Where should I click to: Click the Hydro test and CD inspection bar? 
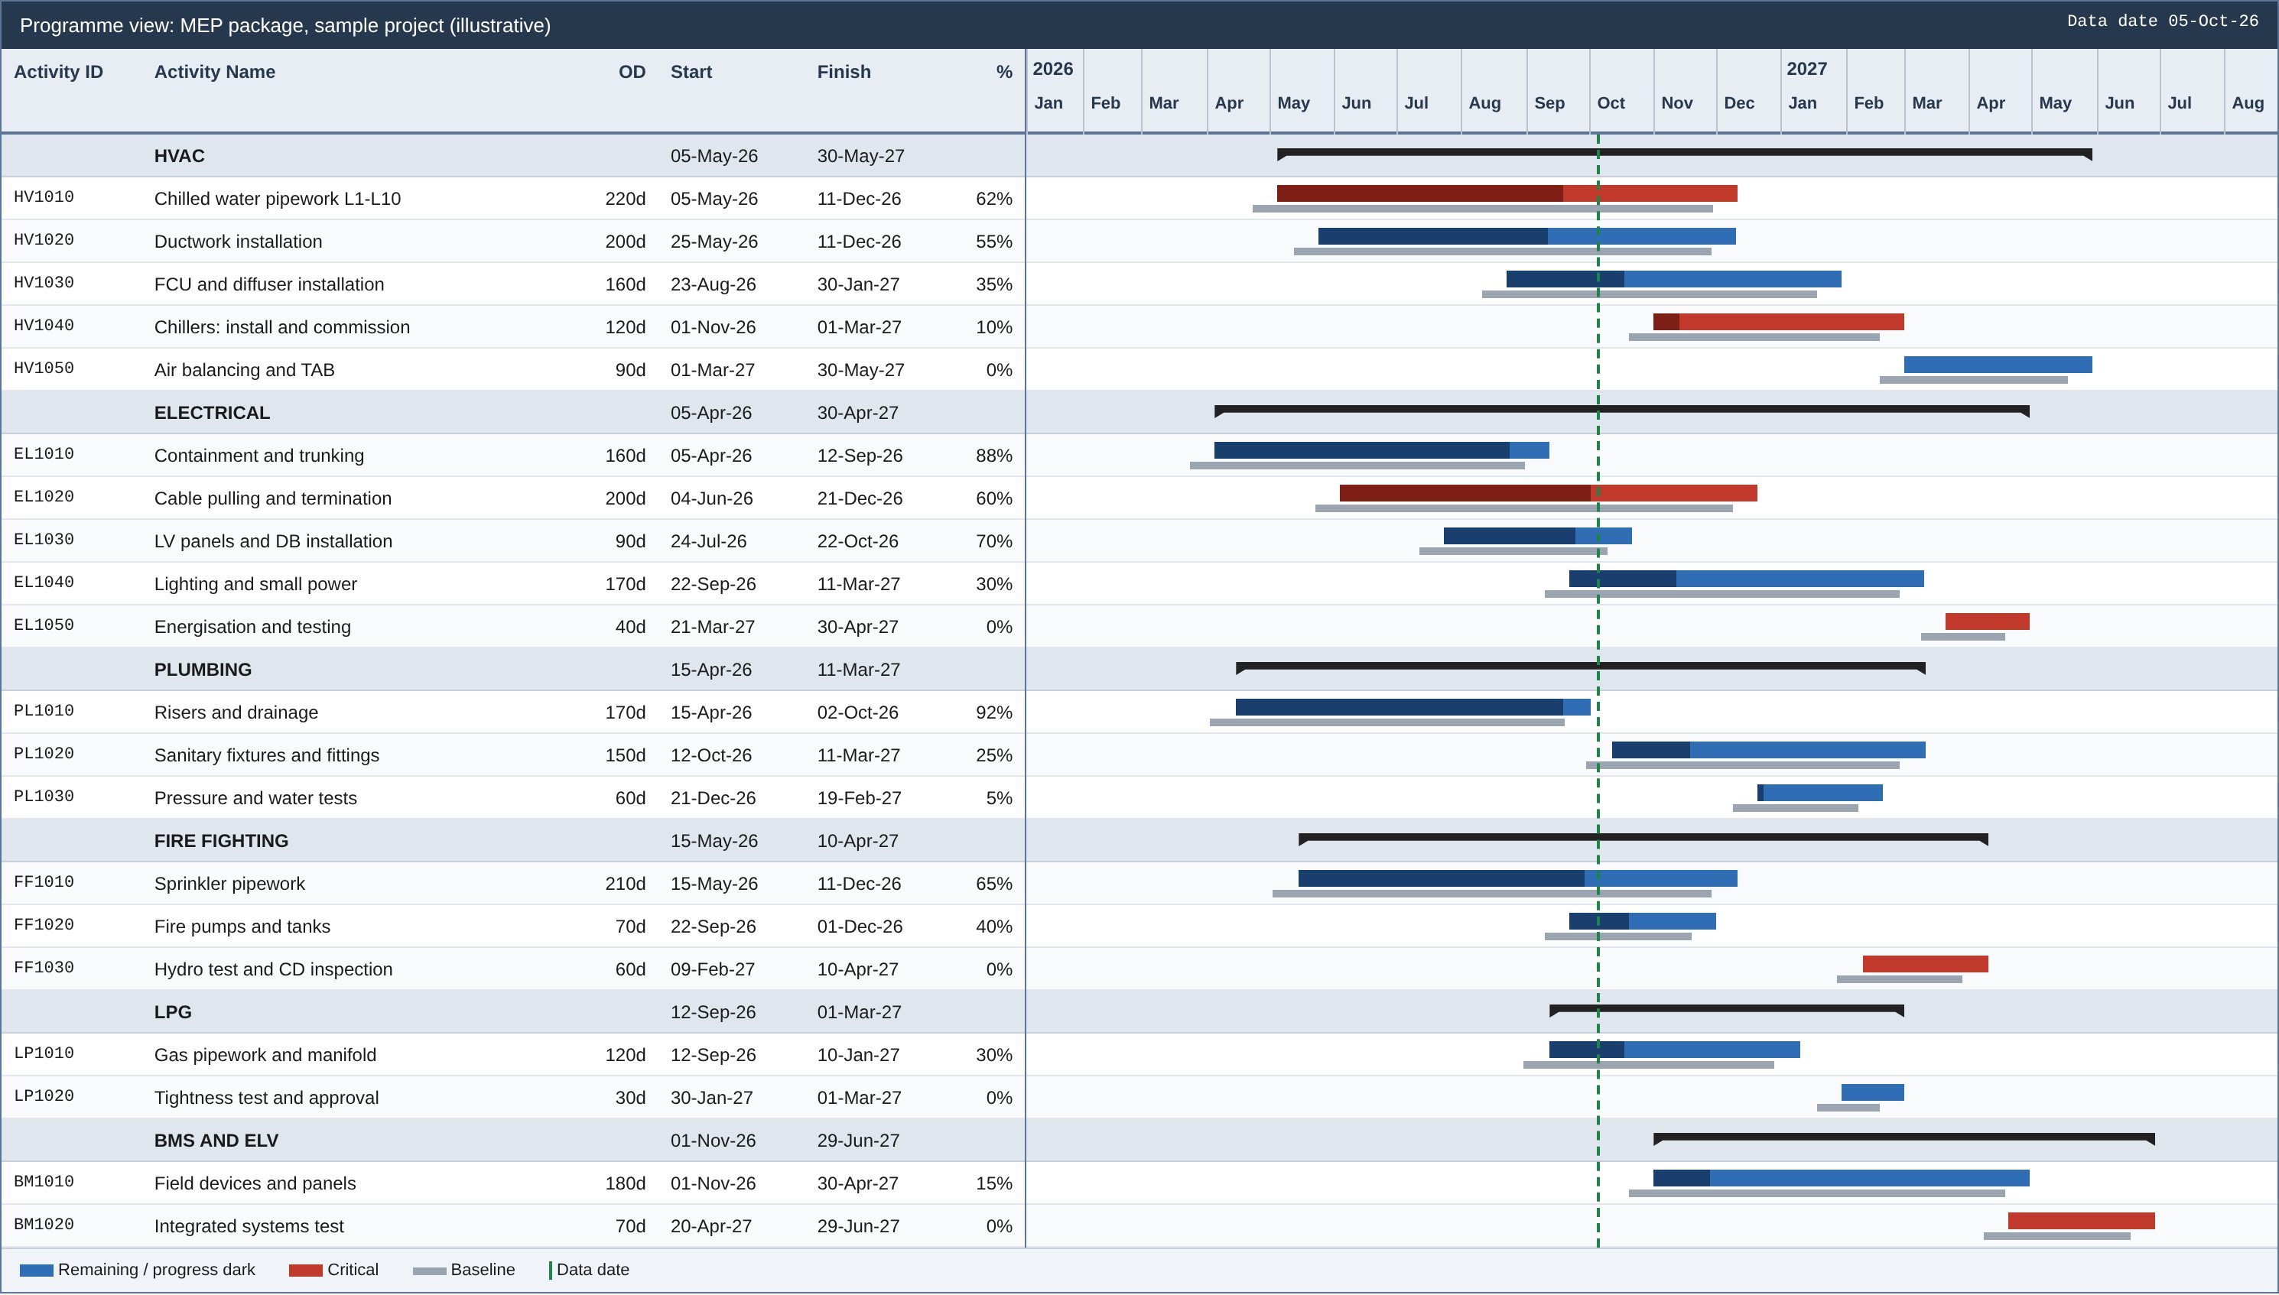1925,963
